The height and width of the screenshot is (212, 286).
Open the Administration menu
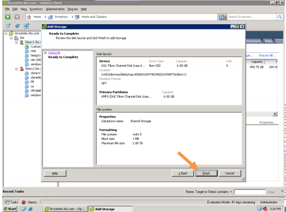point(55,9)
